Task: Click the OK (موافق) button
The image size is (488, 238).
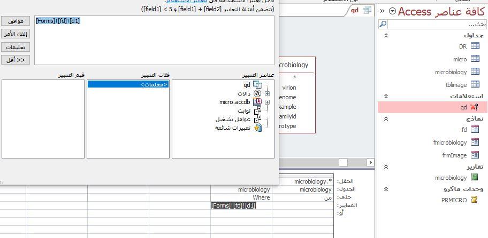Action: (x=16, y=21)
